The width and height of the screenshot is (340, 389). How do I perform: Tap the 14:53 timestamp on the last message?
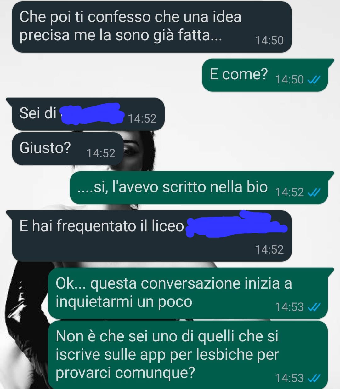click(x=289, y=378)
